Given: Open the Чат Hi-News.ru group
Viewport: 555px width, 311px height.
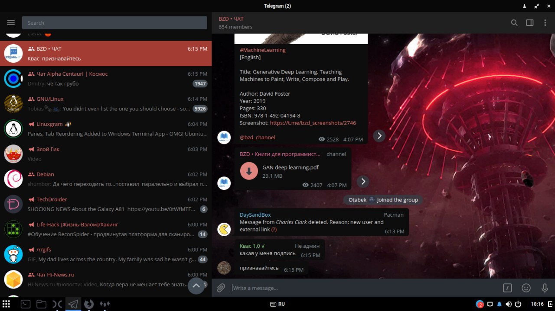Looking at the screenshot, I should click(106, 279).
